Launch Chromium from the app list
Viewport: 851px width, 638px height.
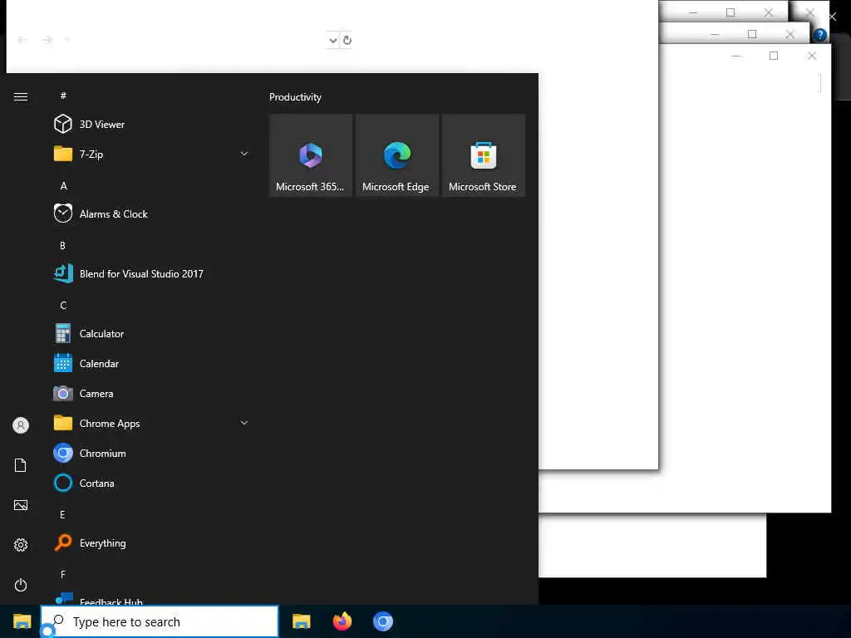(x=151, y=453)
